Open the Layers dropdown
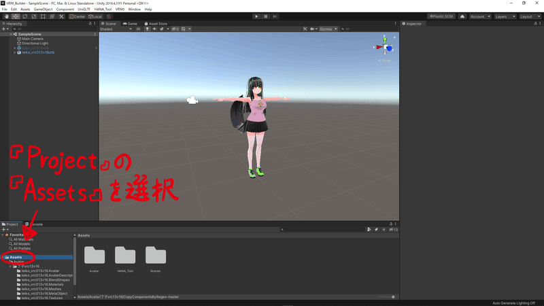This screenshot has width=544, height=306. 505,16
